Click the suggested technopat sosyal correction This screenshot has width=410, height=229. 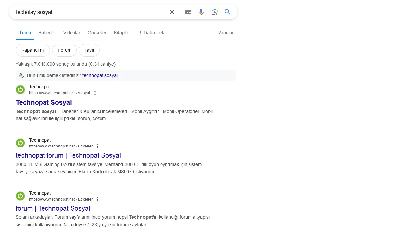pos(100,75)
